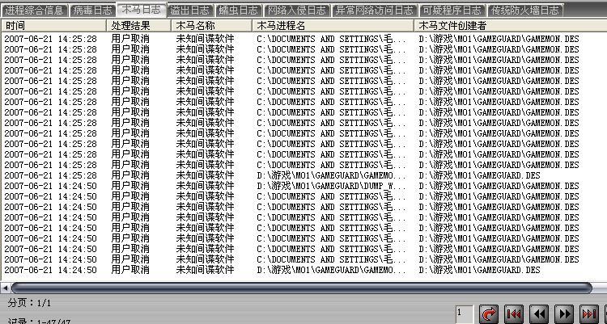
Task: Click GAMEMON.DES creator cell in the DUMP_W row
Action: point(499,186)
